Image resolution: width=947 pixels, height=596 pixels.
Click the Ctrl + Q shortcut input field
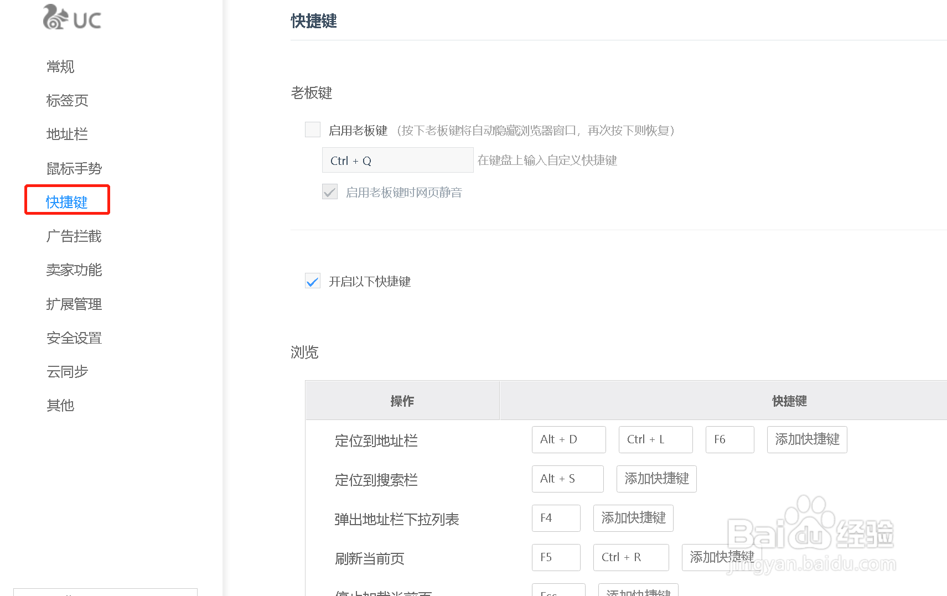397,160
